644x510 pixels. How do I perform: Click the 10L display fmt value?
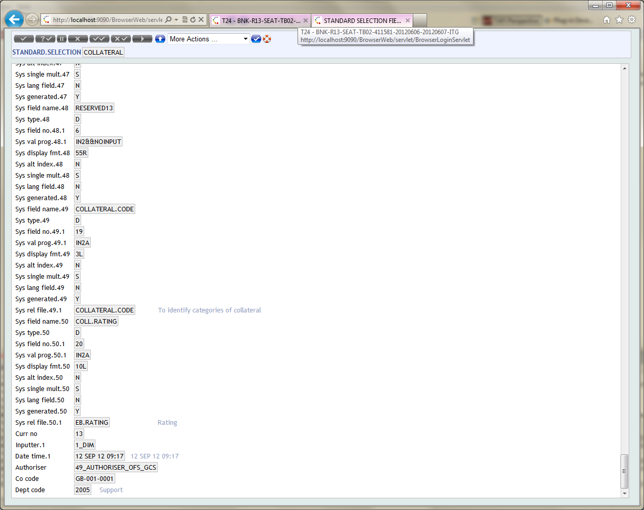81,366
